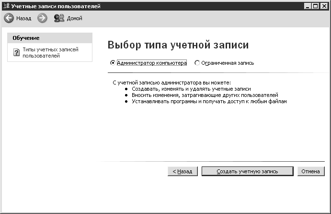The image size is (331, 214).
Task: Click the Обучение panel header
Action: click(x=50, y=38)
